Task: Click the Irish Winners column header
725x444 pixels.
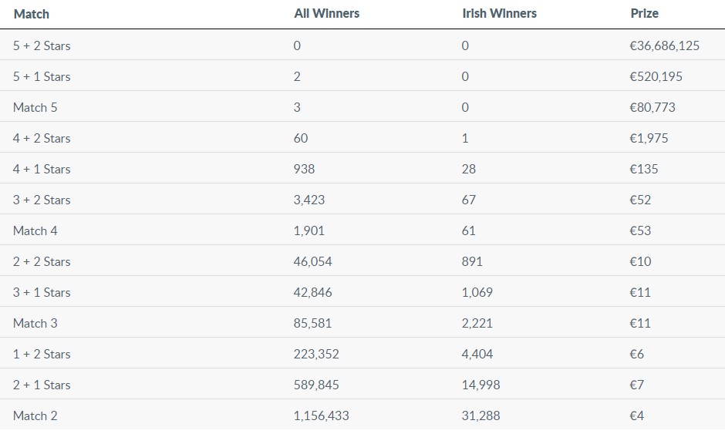Action: point(499,14)
